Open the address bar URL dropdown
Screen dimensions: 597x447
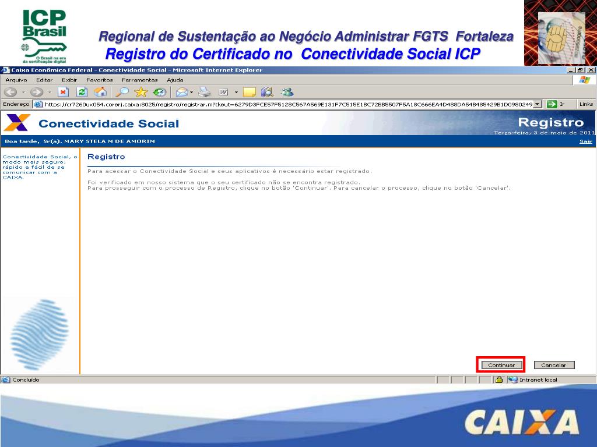tap(537, 104)
